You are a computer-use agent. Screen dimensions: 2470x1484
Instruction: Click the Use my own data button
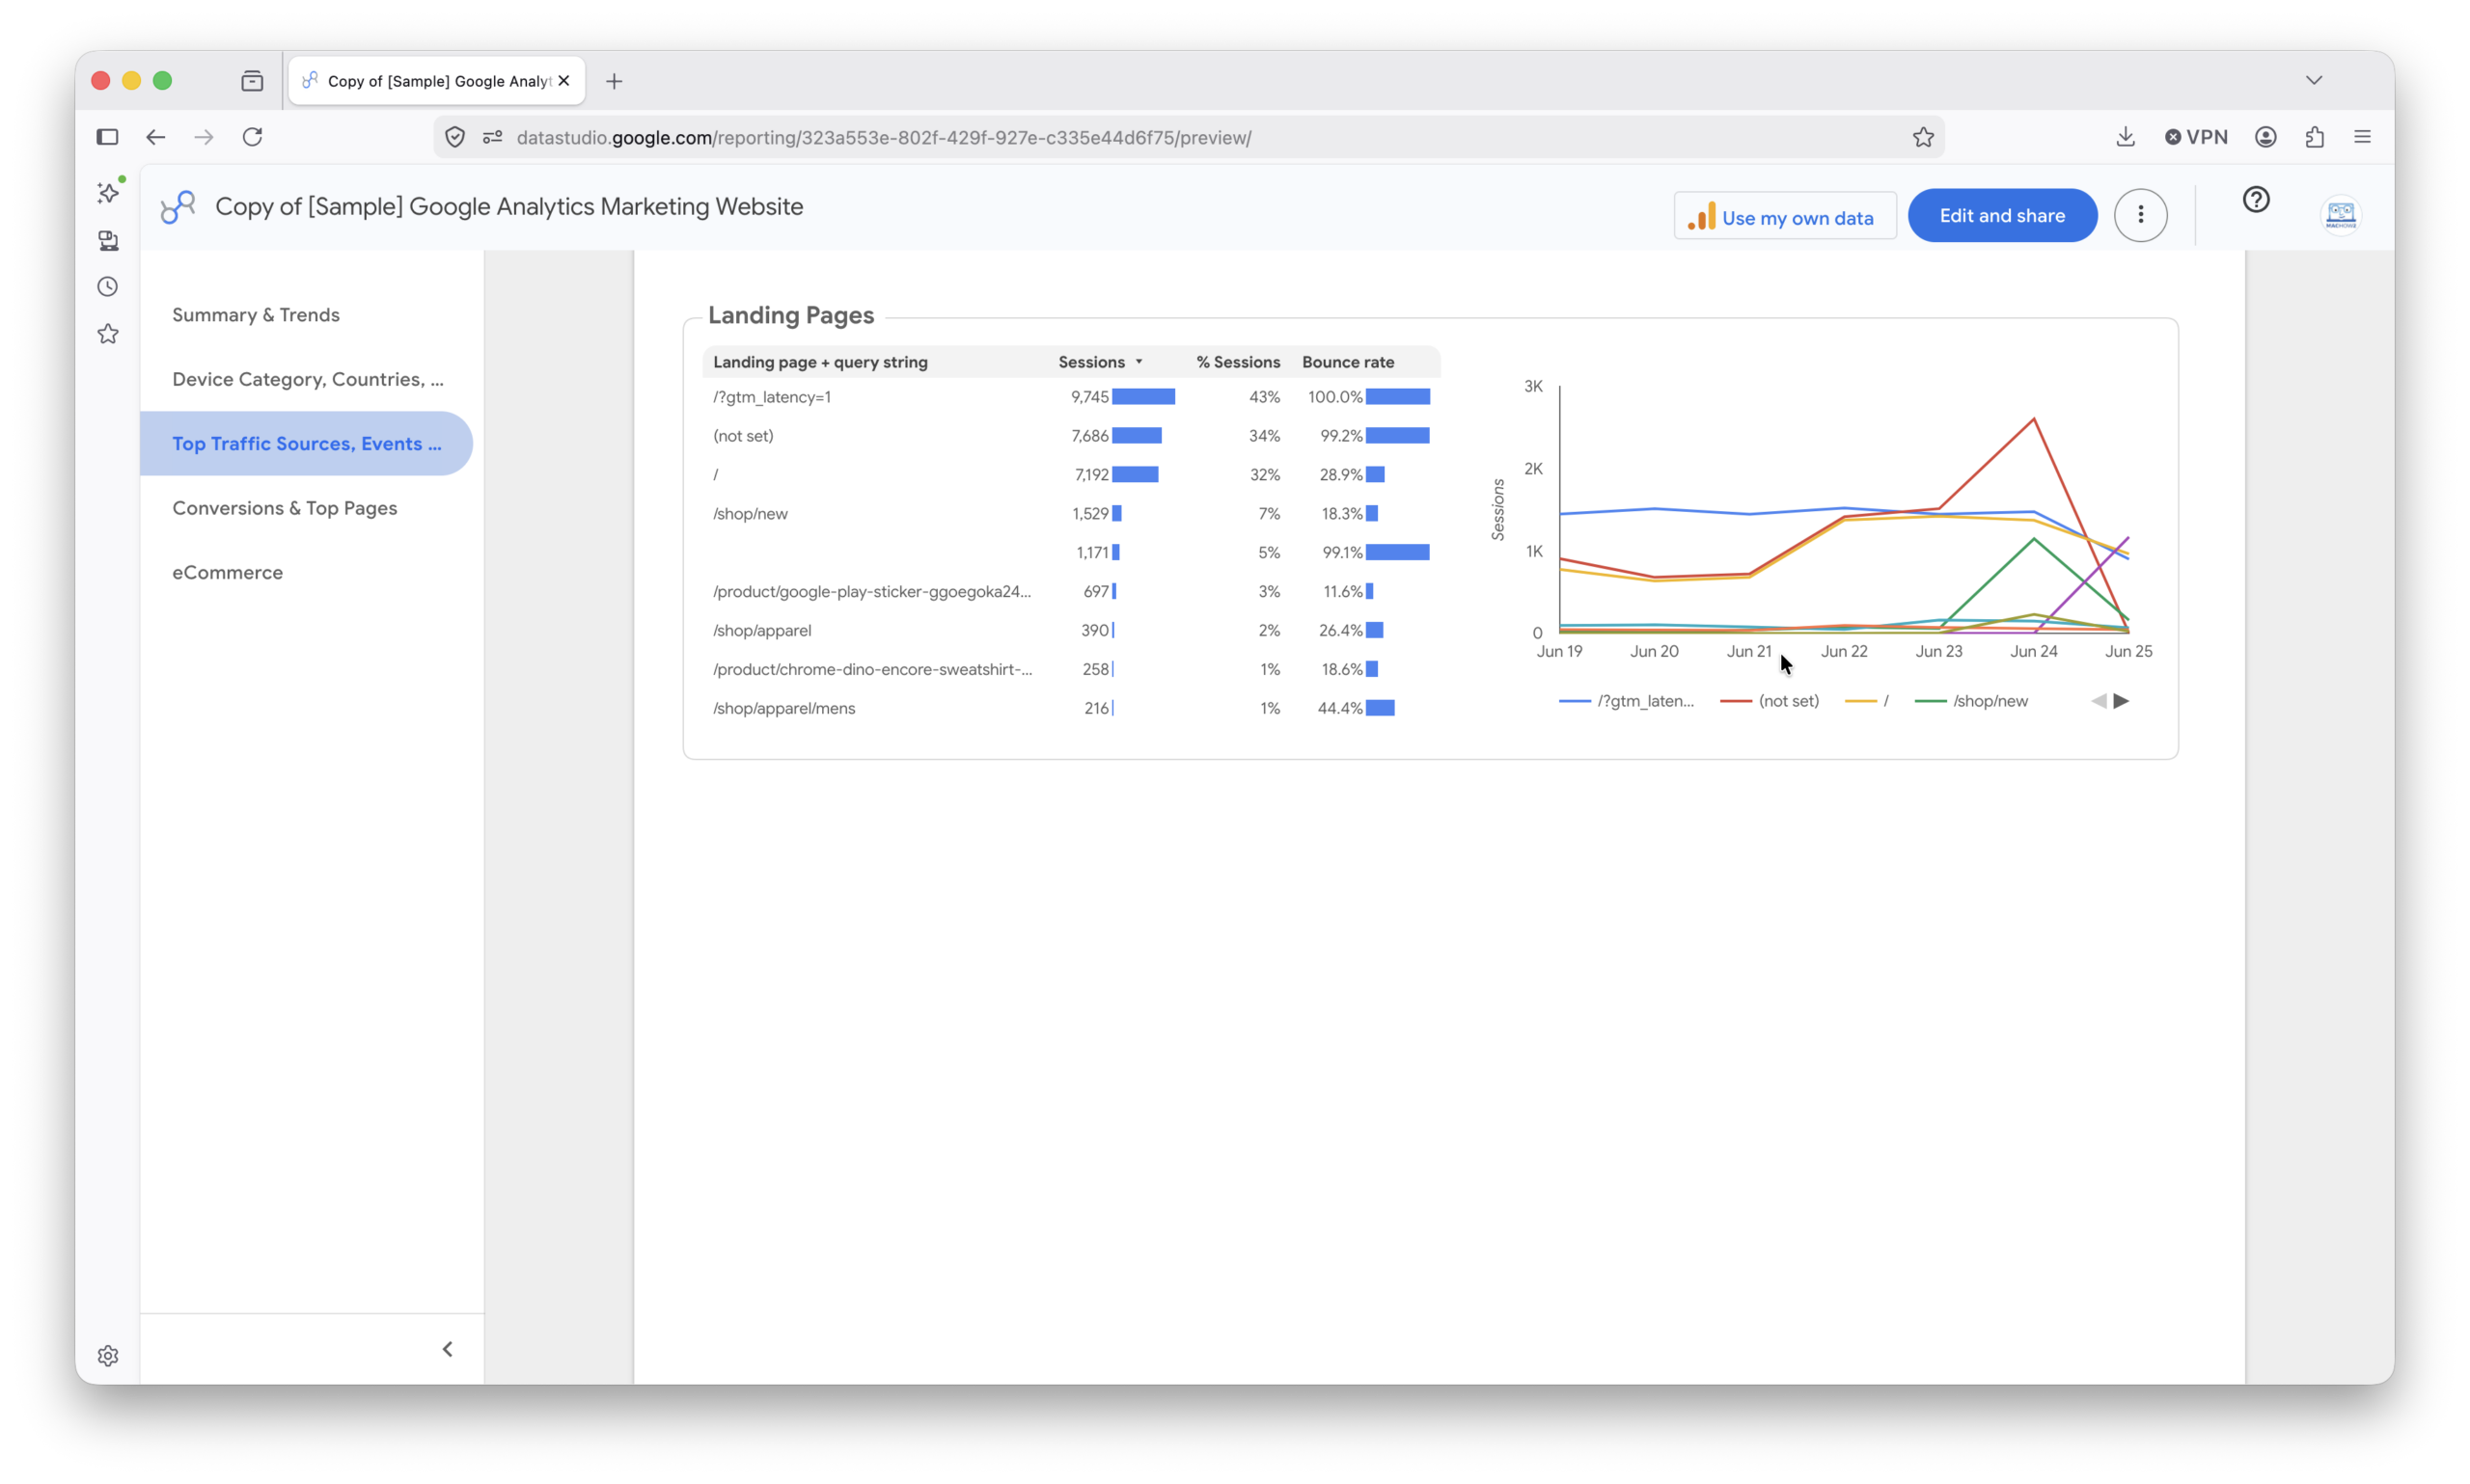1784,216
